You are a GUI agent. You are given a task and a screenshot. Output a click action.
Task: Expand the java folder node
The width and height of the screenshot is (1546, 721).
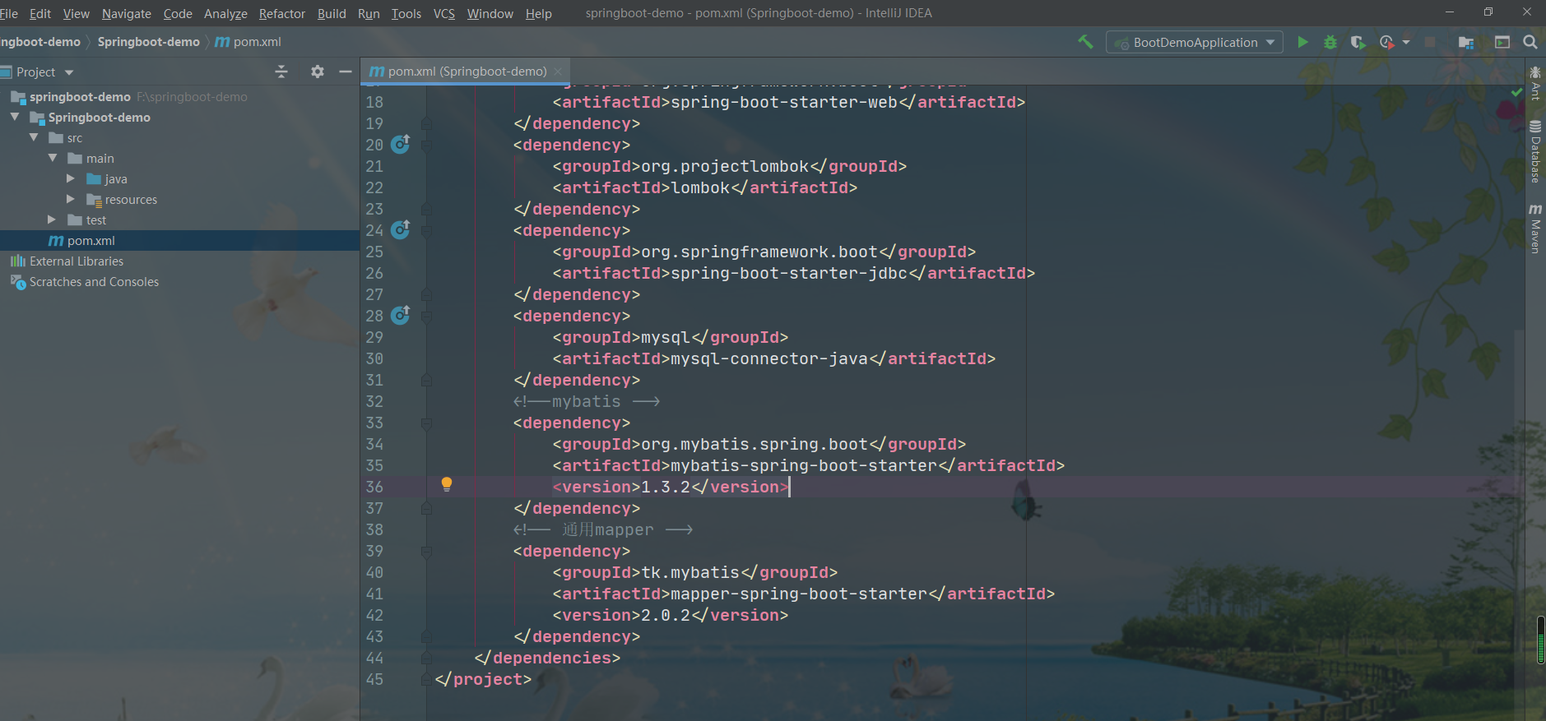pos(71,178)
